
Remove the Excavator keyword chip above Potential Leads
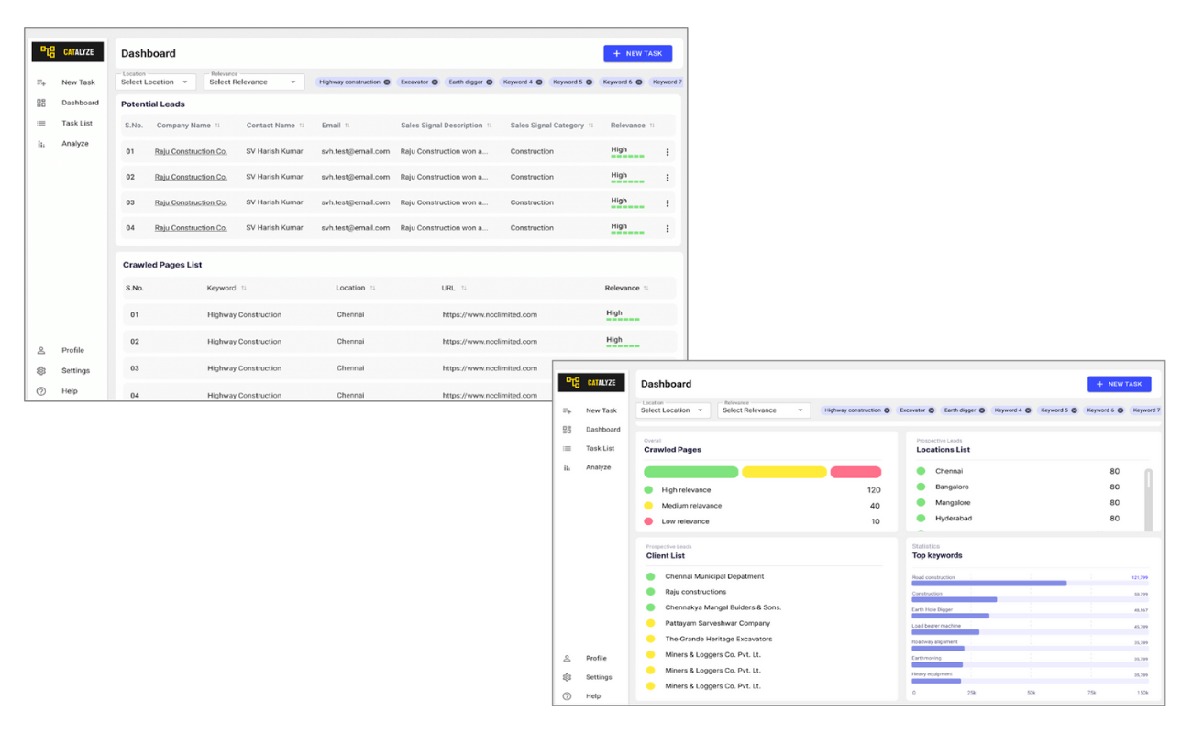coord(435,82)
